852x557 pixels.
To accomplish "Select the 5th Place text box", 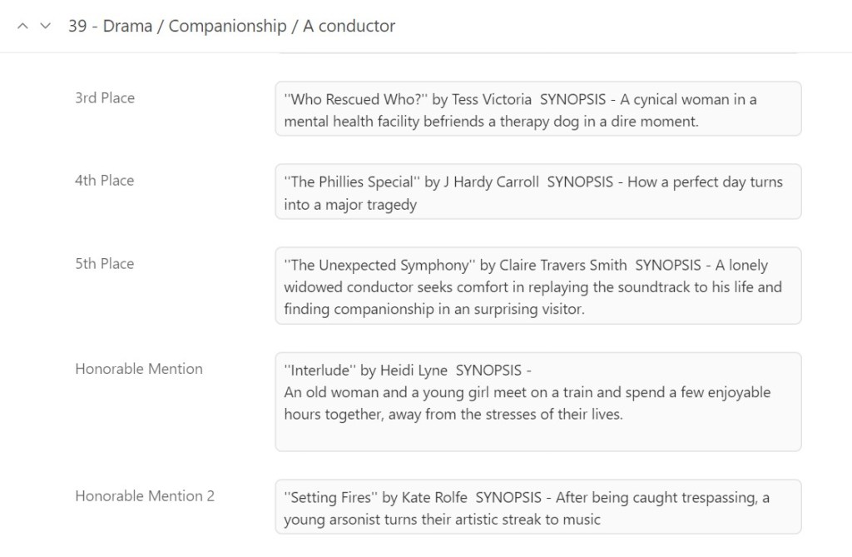I will [537, 286].
